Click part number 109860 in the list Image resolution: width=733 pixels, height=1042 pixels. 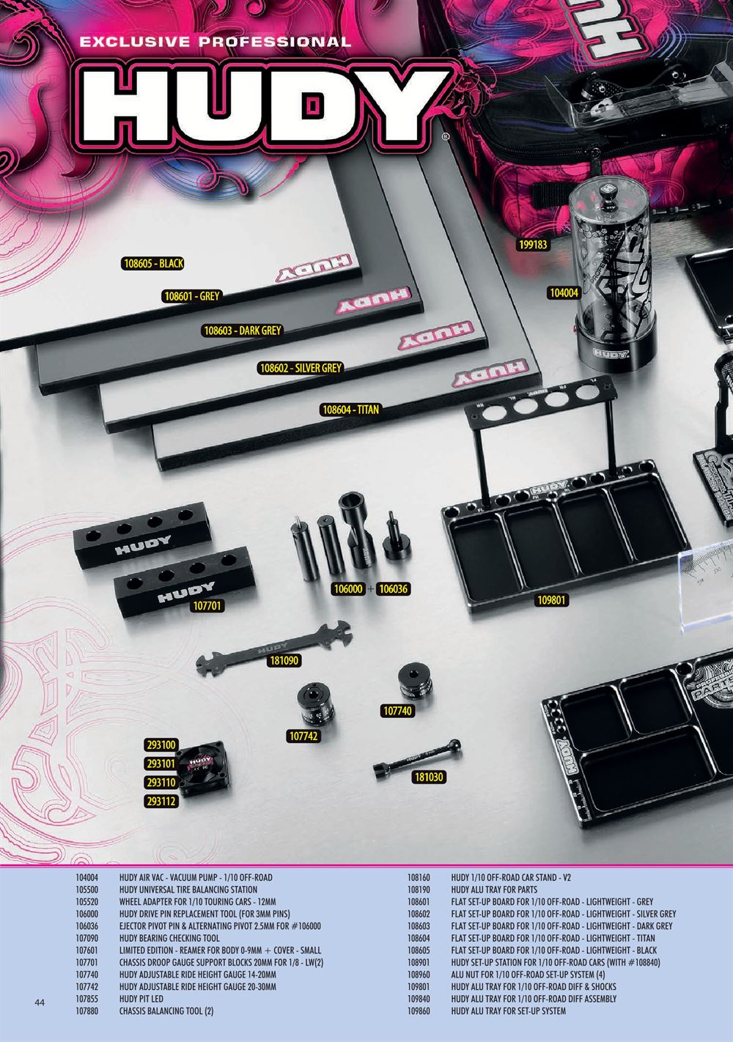419,1011
